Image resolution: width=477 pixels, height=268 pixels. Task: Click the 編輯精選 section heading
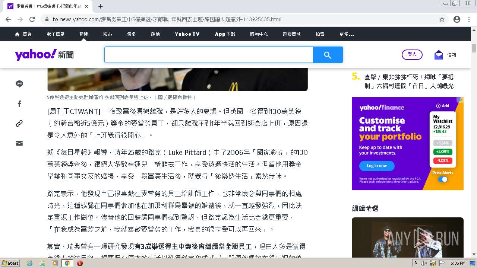tap(365, 208)
